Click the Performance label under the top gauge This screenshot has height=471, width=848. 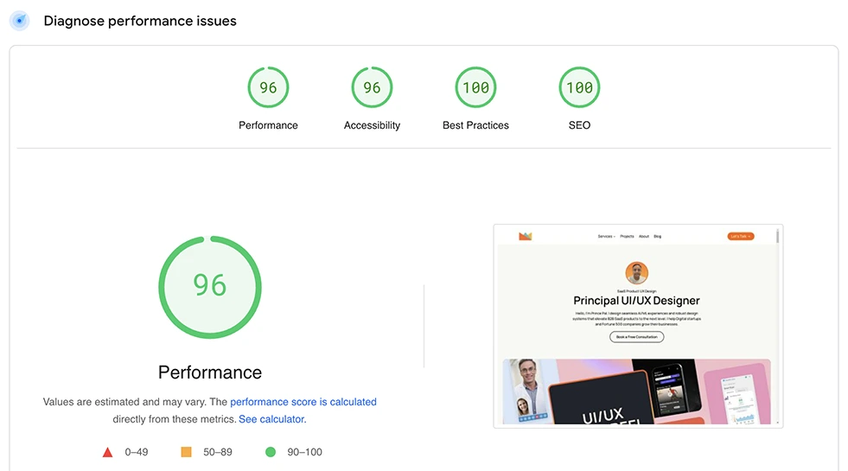(268, 125)
